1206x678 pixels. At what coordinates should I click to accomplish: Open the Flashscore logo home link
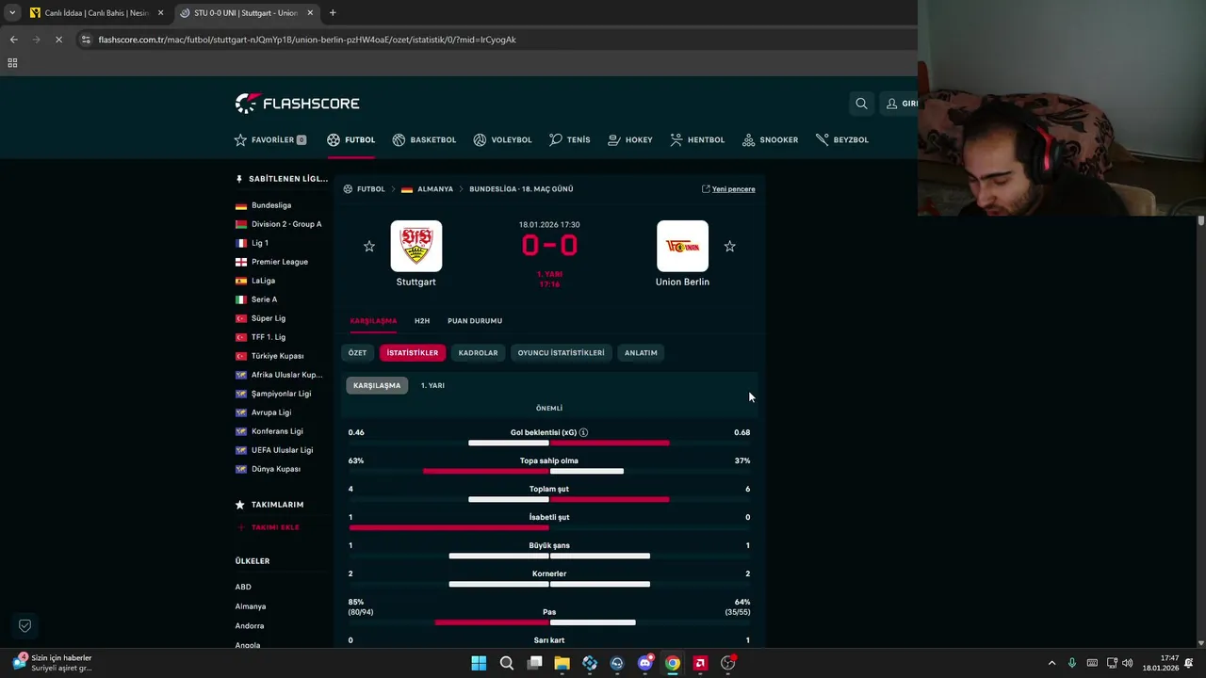[x=297, y=104]
